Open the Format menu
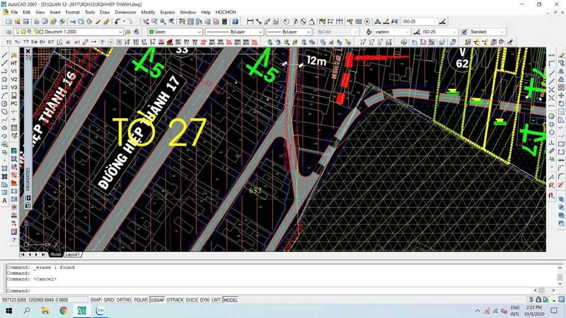Screen dimensions: 566x318 coord(73,12)
